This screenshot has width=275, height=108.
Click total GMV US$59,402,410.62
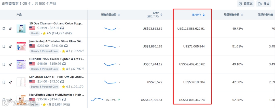(x=192, y=64)
